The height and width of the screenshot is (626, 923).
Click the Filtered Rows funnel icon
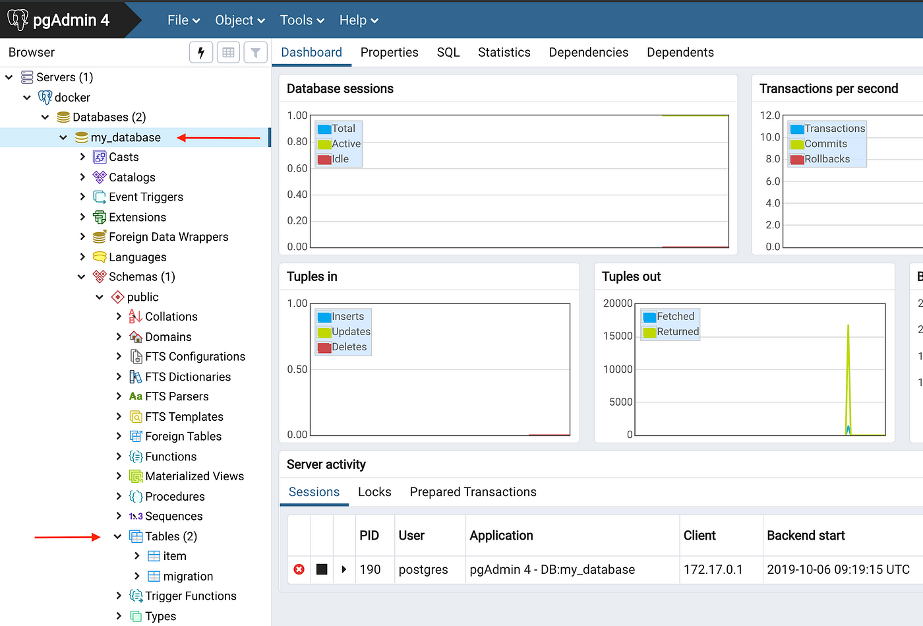(255, 52)
